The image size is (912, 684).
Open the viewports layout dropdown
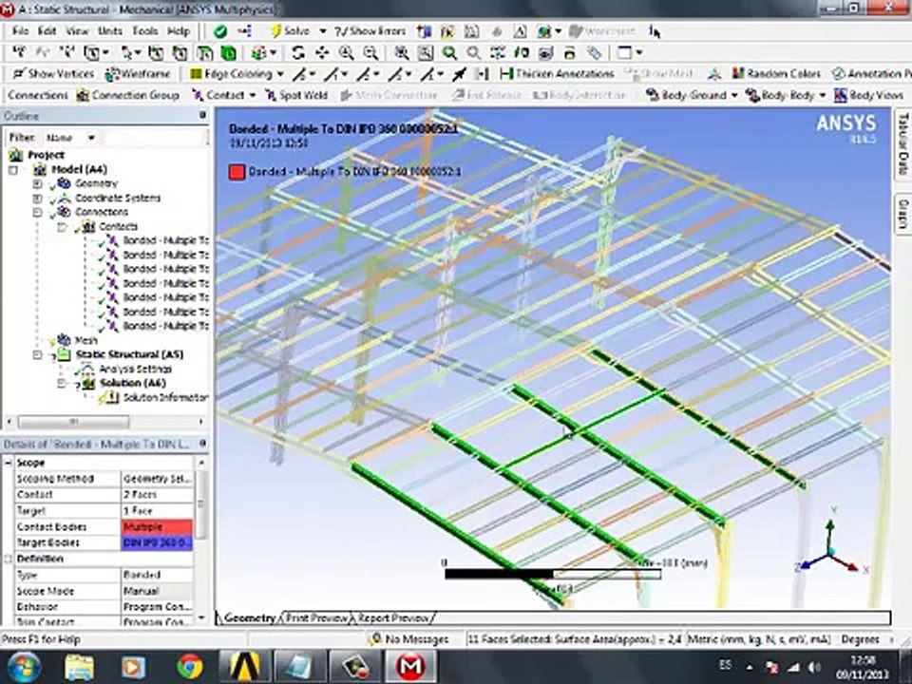click(x=639, y=53)
